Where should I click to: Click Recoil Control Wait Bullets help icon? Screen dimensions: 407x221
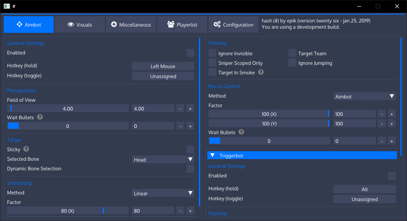pyautogui.click(x=241, y=132)
